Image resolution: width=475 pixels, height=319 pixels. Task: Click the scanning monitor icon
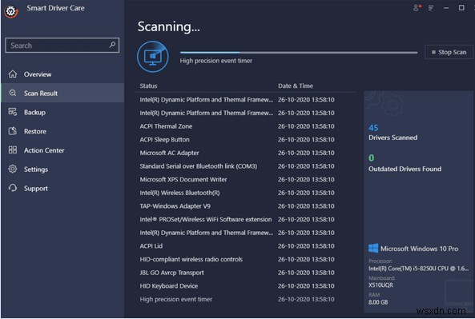tap(153, 57)
